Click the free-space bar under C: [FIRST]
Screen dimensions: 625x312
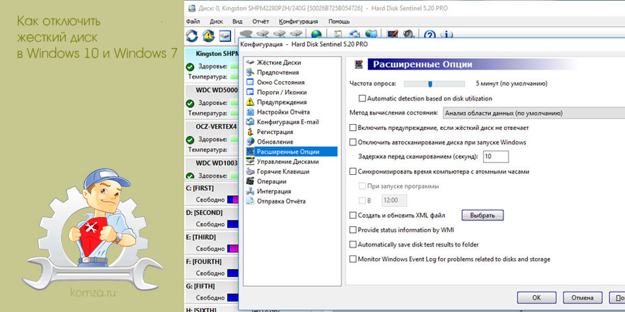(x=233, y=200)
